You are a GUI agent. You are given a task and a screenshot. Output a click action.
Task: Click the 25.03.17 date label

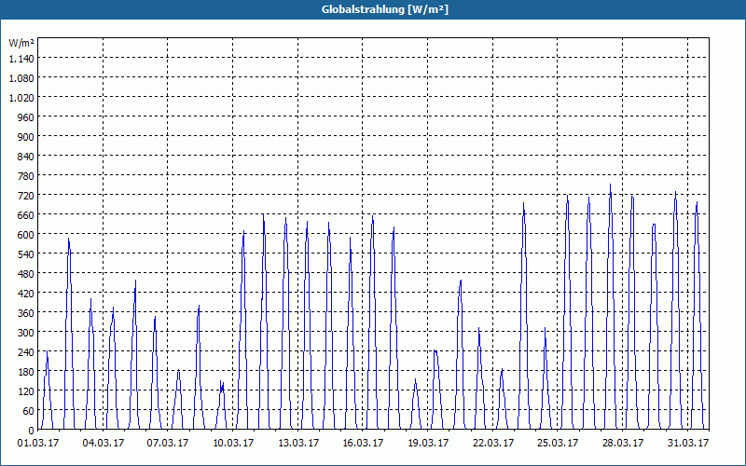tap(558, 443)
